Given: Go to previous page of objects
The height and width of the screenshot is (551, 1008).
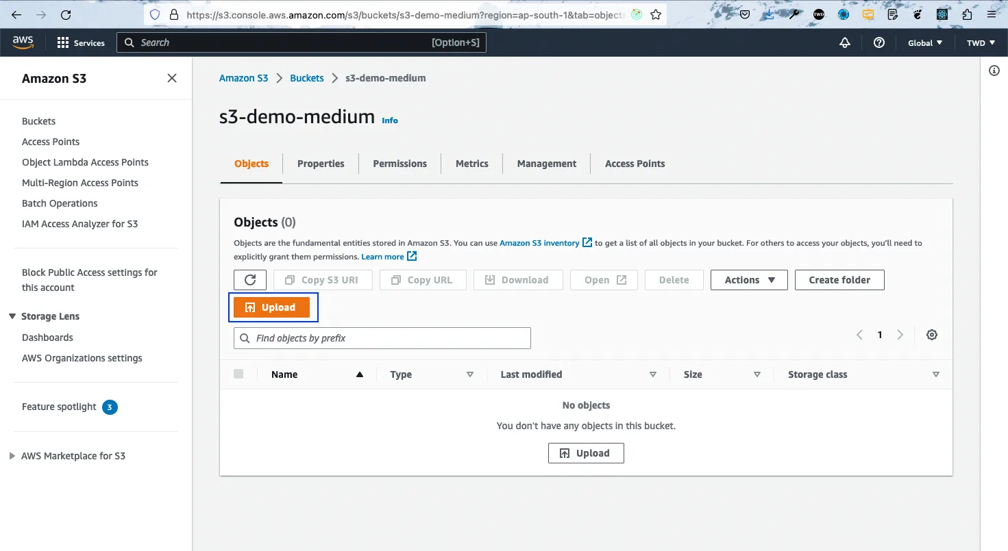Looking at the screenshot, I should point(859,335).
